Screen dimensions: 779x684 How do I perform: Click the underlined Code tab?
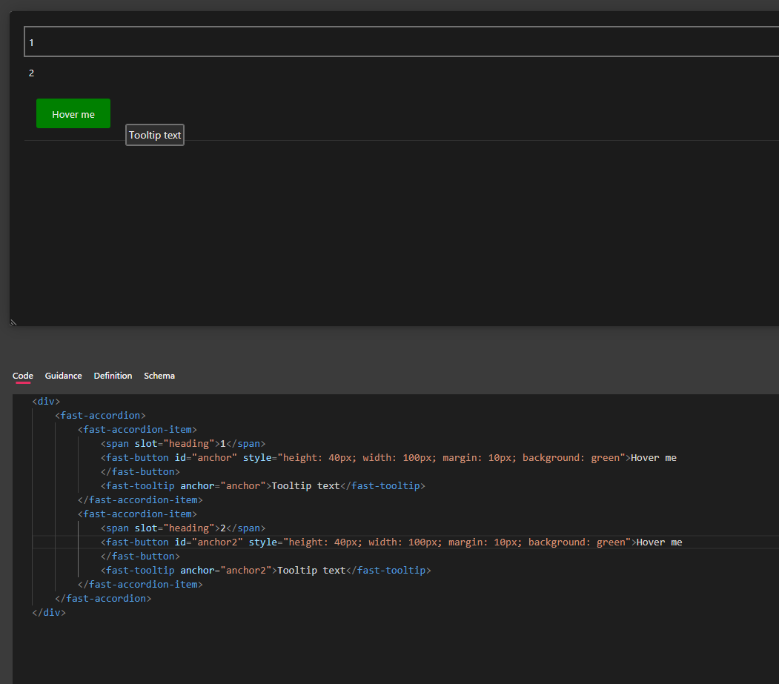coord(22,376)
